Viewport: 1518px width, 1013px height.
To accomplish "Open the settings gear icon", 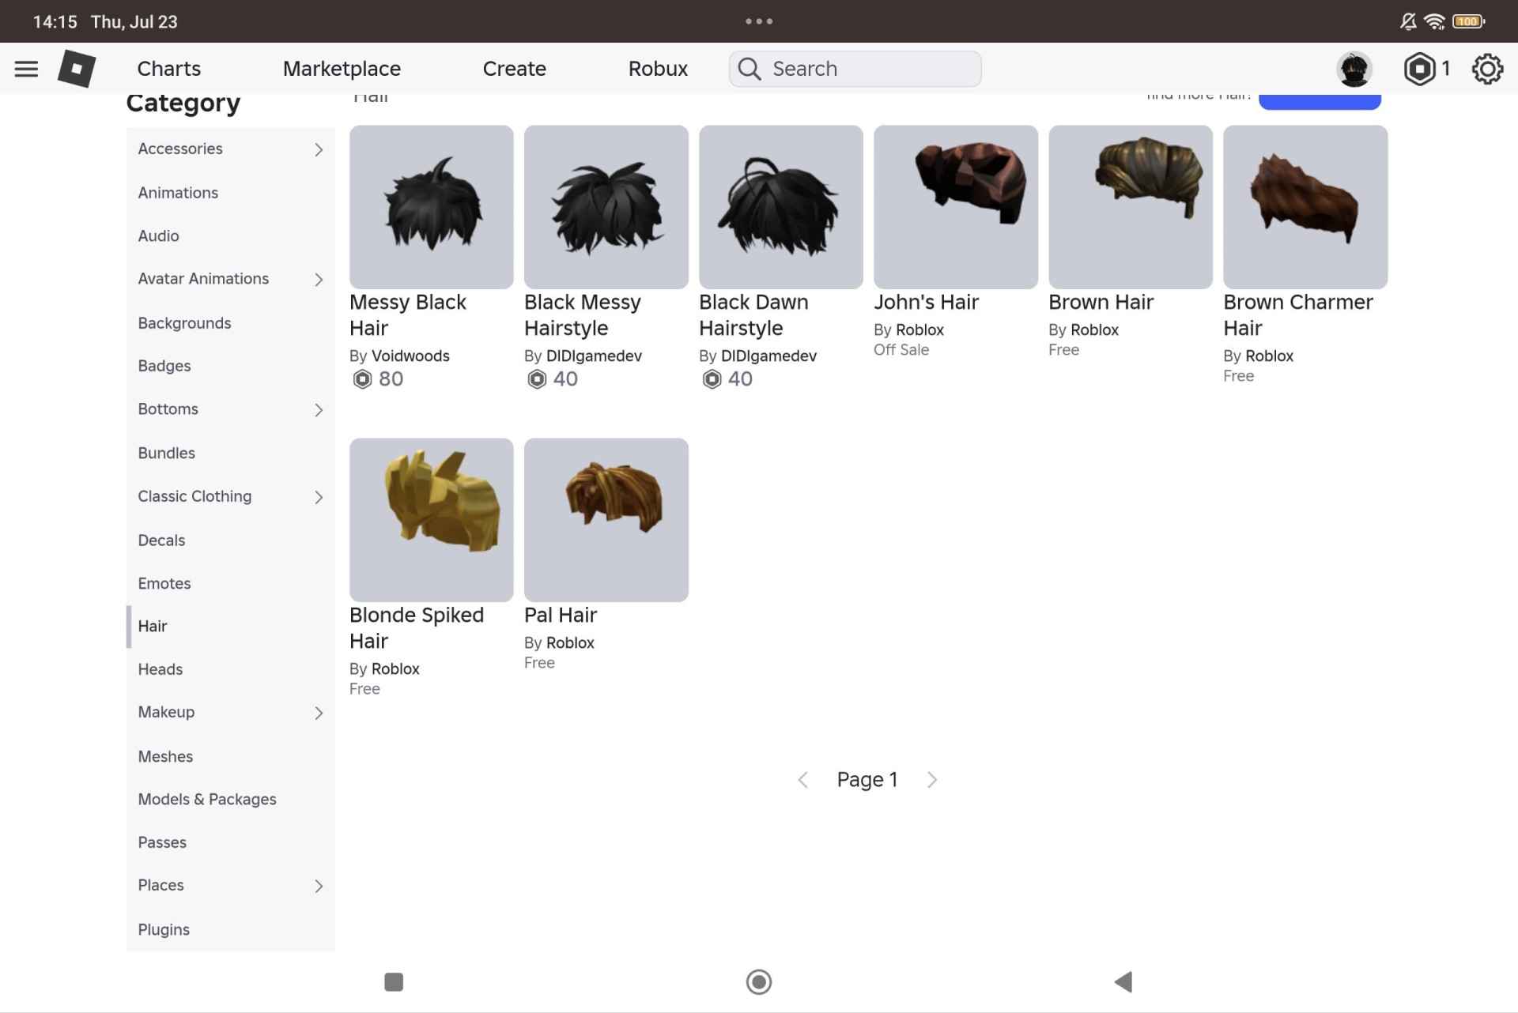I will [x=1487, y=69].
